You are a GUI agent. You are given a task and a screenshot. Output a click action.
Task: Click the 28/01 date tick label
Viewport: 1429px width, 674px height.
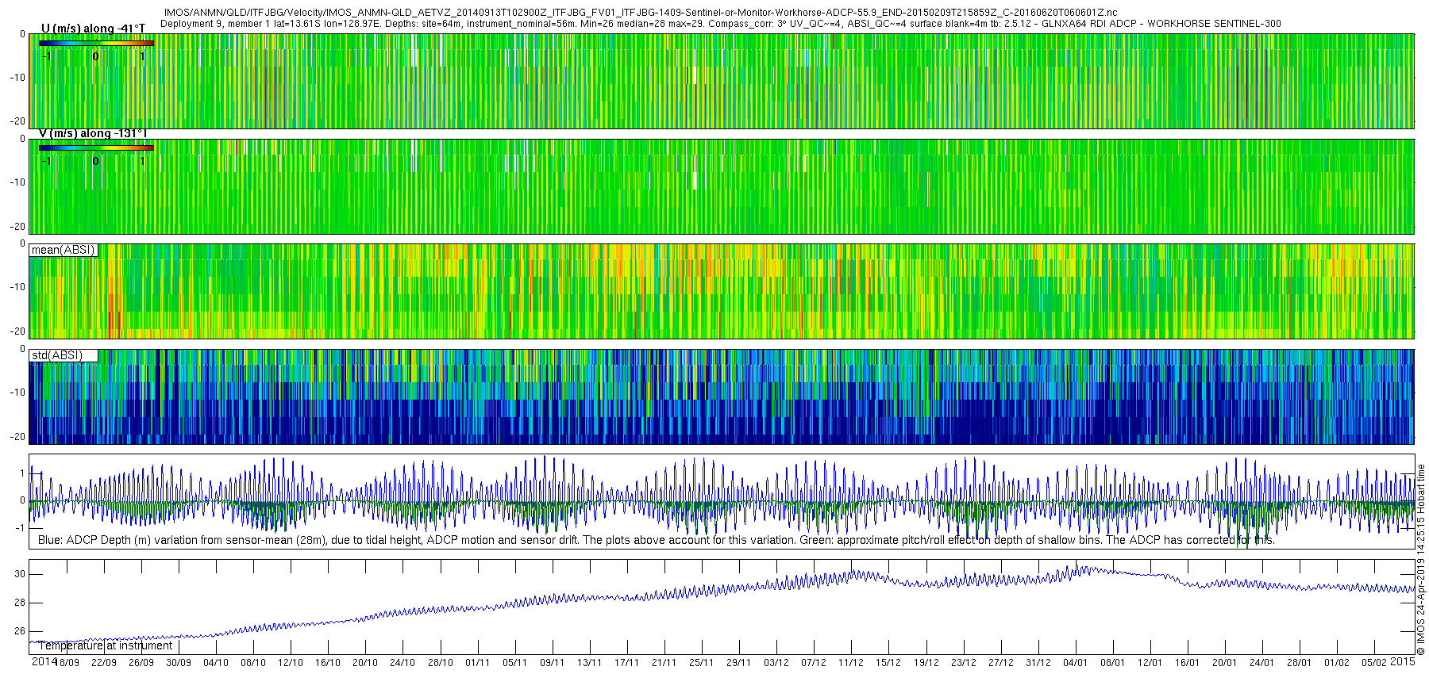(1299, 663)
